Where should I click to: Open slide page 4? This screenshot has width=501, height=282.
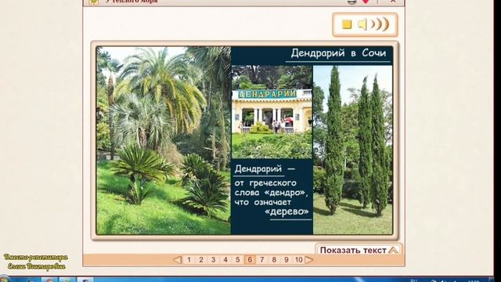(x=225, y=259)
